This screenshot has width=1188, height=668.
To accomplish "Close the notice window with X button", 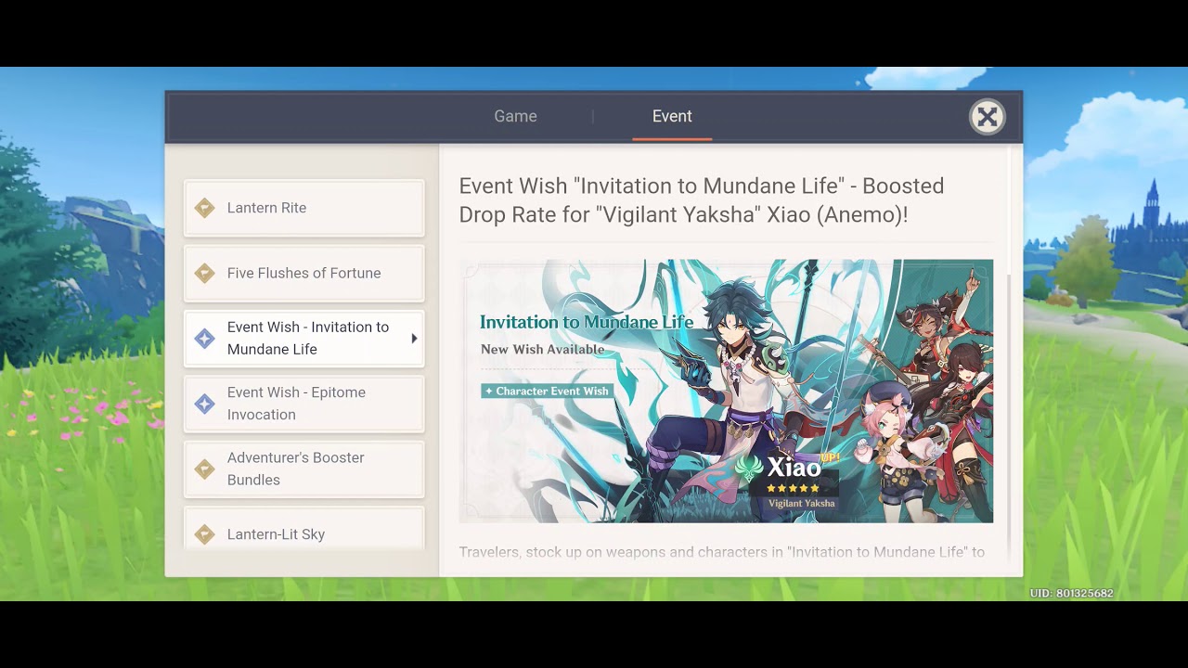I will click(x=987, y=117).
